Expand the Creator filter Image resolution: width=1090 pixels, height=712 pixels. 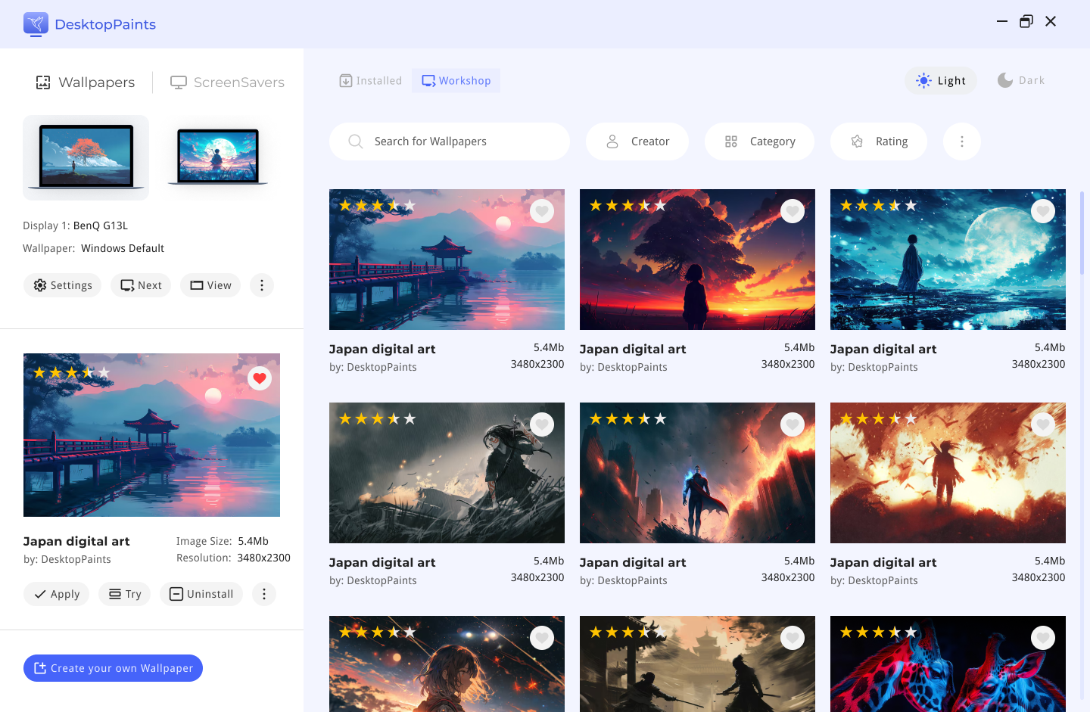tap(637, 141)
